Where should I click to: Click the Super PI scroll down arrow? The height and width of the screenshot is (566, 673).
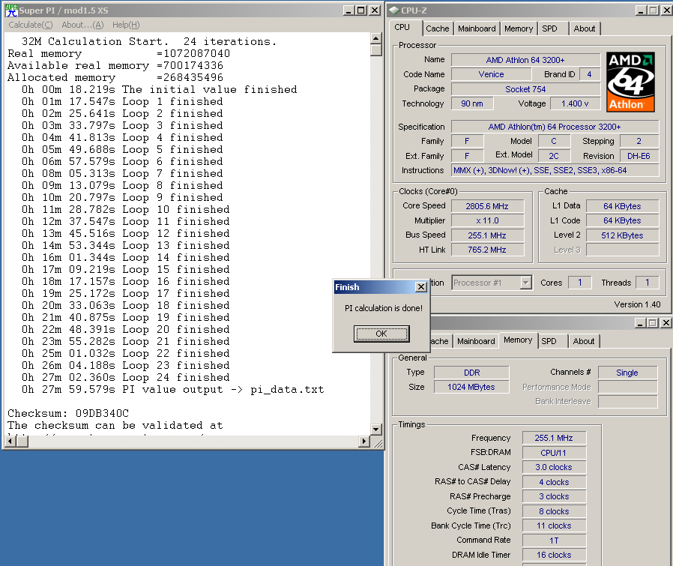pos(376,429)
